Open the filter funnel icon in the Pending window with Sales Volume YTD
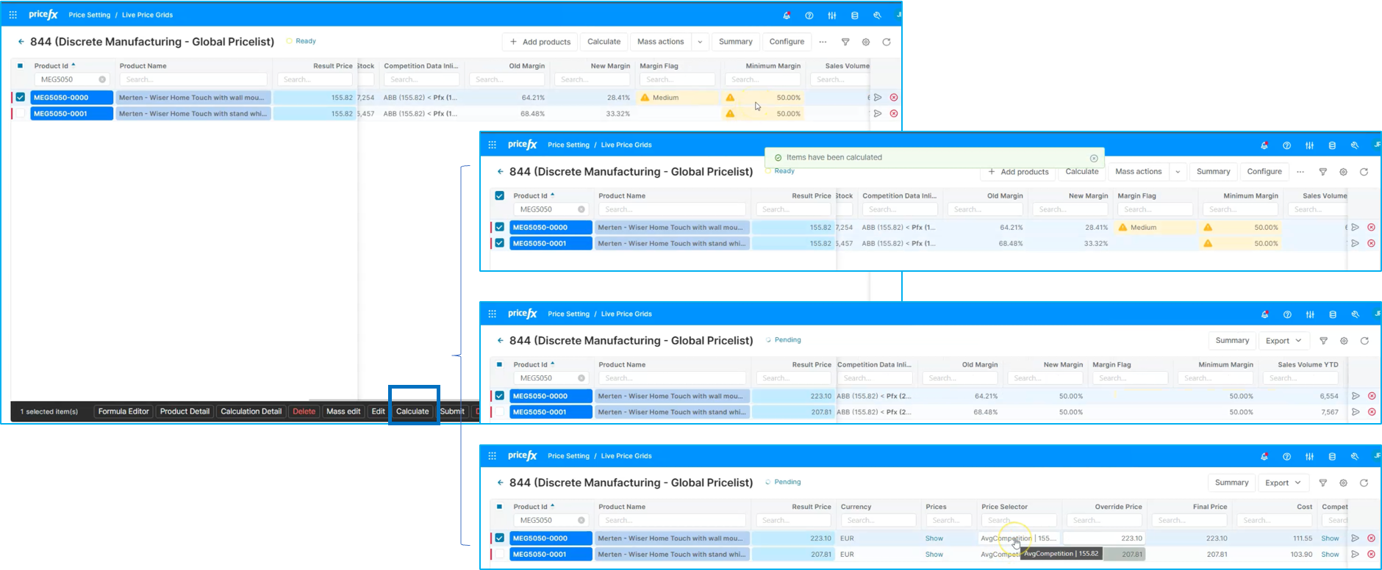This screenshot has height=570, width=1382. tap(1324, 341)
